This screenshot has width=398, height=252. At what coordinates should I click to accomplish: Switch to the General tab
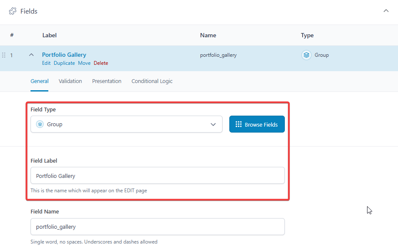click(39, 81)
